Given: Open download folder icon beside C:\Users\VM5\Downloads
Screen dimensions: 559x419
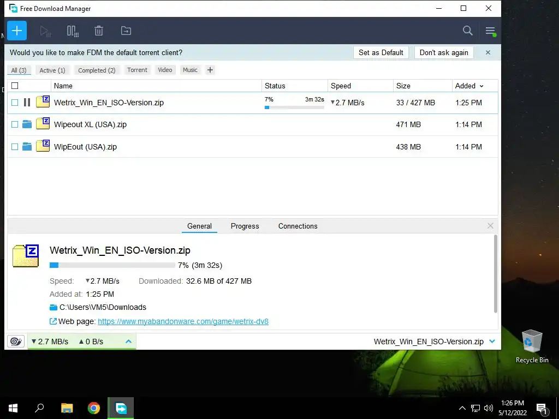Looking at the screenshot, I should coord(53,307).
